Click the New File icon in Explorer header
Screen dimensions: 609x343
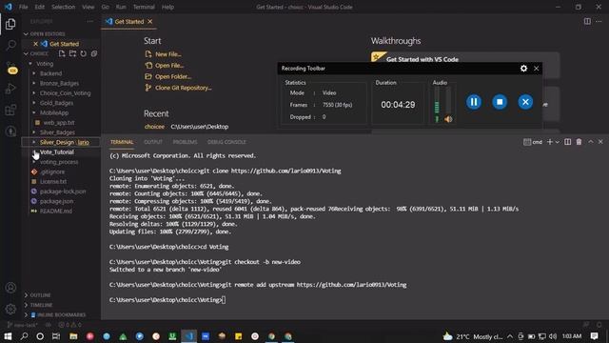pos(62,53)
